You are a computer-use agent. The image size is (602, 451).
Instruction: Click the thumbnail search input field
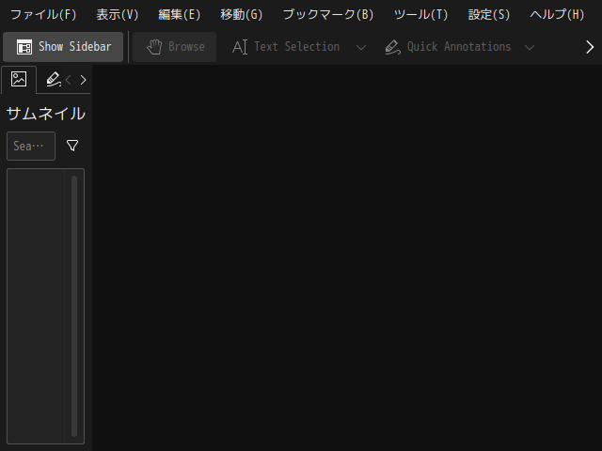(31, 147)
